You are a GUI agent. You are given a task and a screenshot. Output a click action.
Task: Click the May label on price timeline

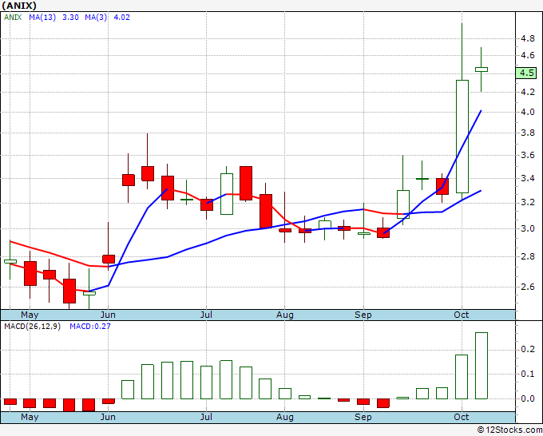point(30,315)
